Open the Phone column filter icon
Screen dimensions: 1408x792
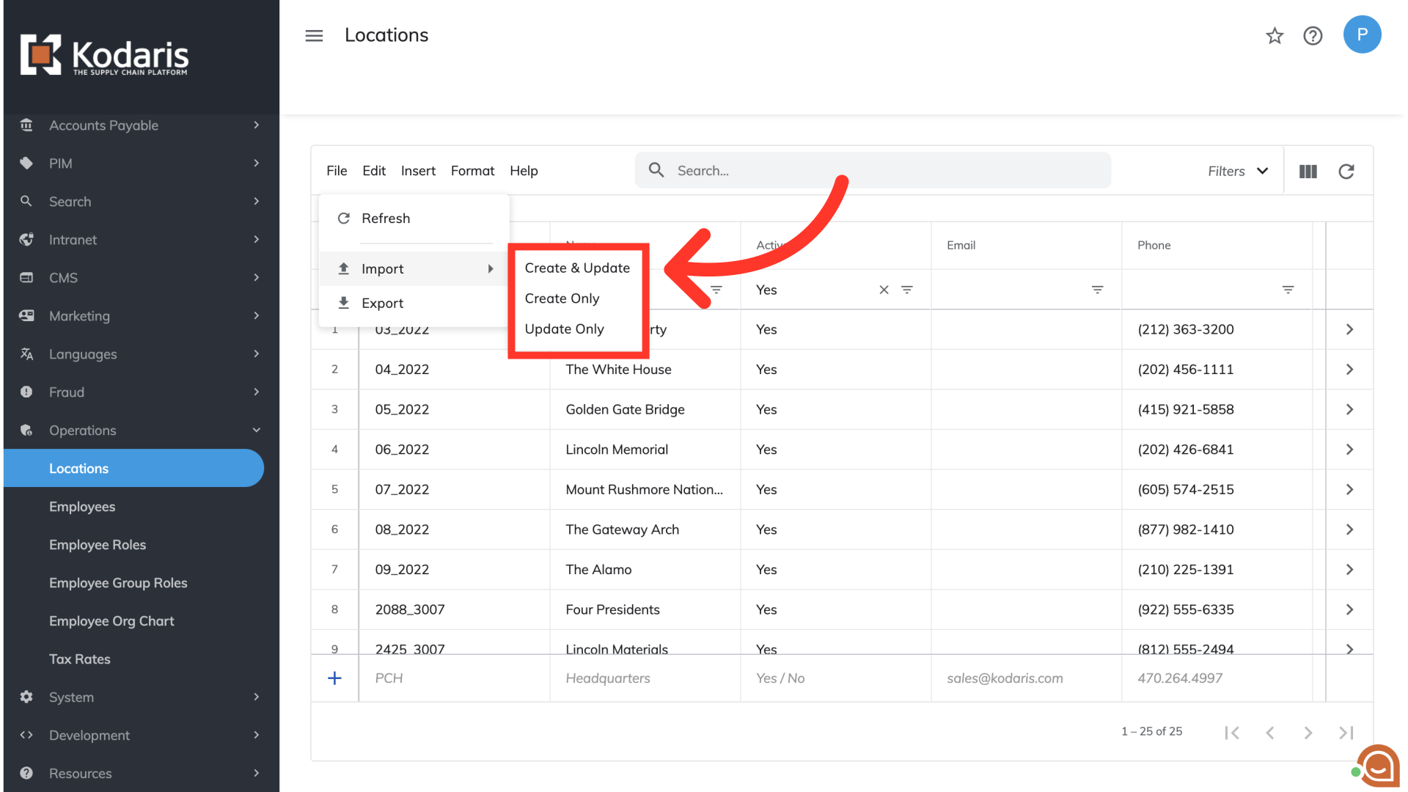(1288, 290)
